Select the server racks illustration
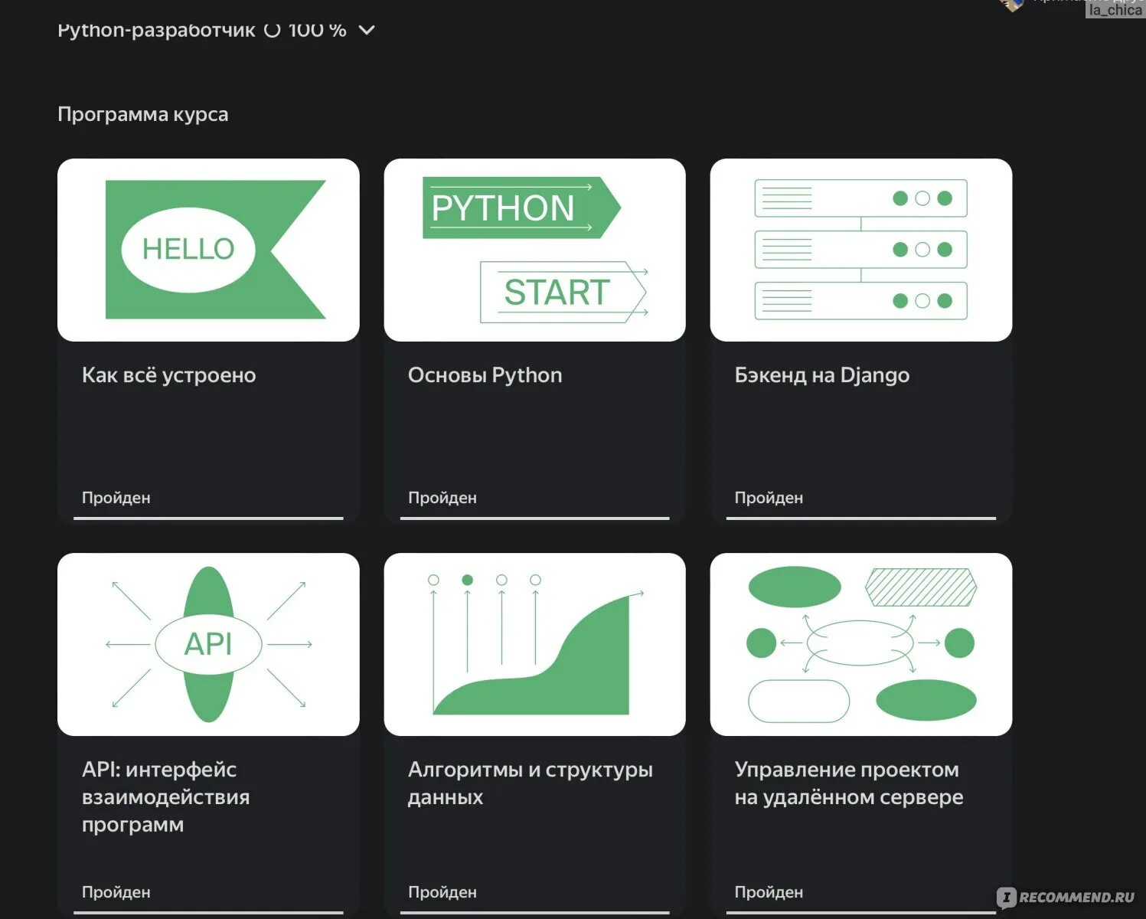Image resolution: width=1146 pixels, height=919 pixels. pyautogui.click(x=860, y=250)
